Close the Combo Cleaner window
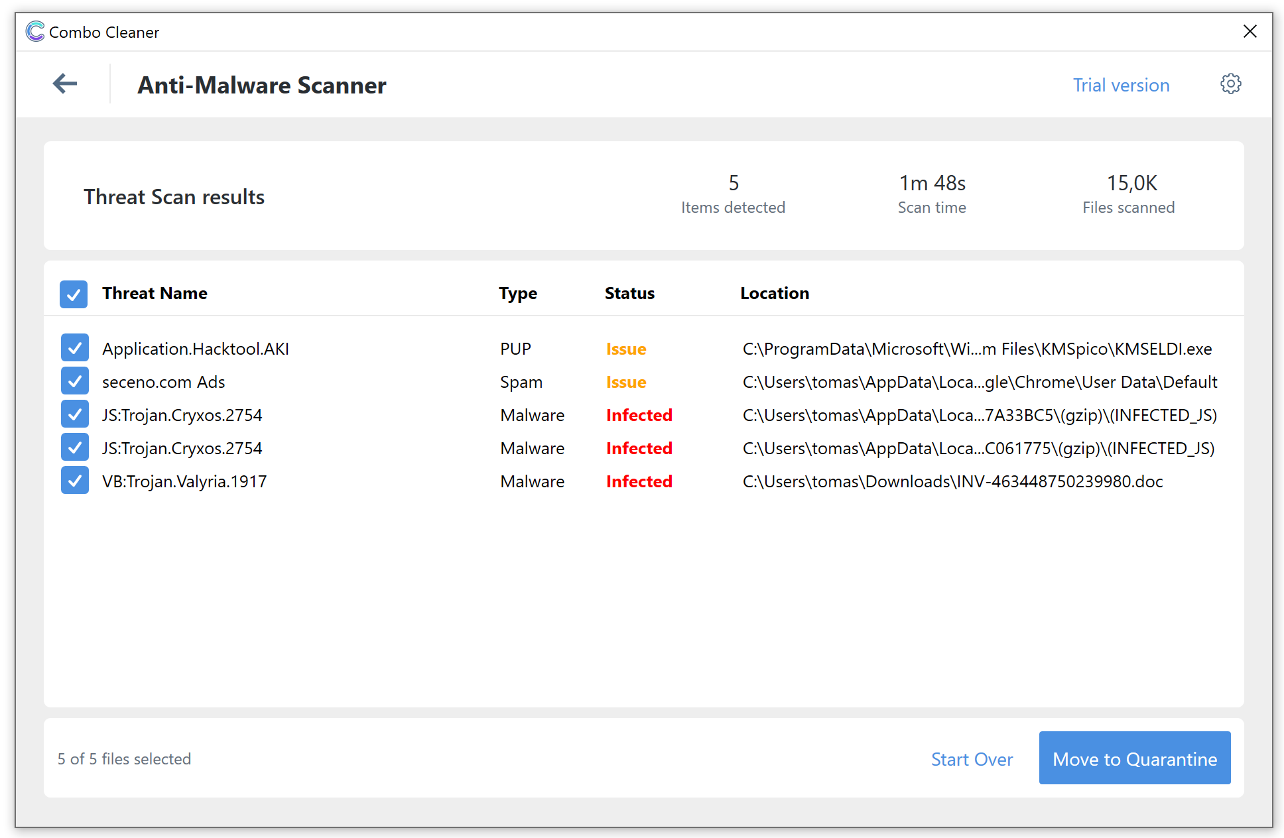 point(1250,31)
